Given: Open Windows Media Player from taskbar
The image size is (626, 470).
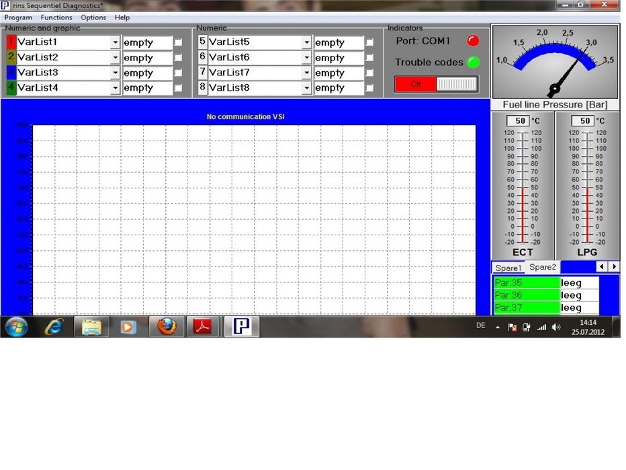Looking at the screenshot, I should [128, 327].
